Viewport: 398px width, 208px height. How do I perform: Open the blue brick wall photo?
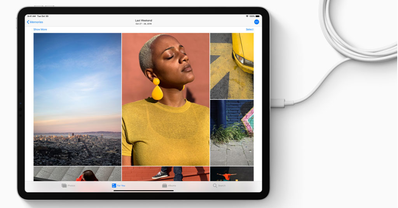[232, 133]
